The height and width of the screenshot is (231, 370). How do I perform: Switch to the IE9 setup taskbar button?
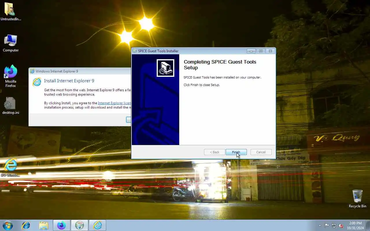97,225
